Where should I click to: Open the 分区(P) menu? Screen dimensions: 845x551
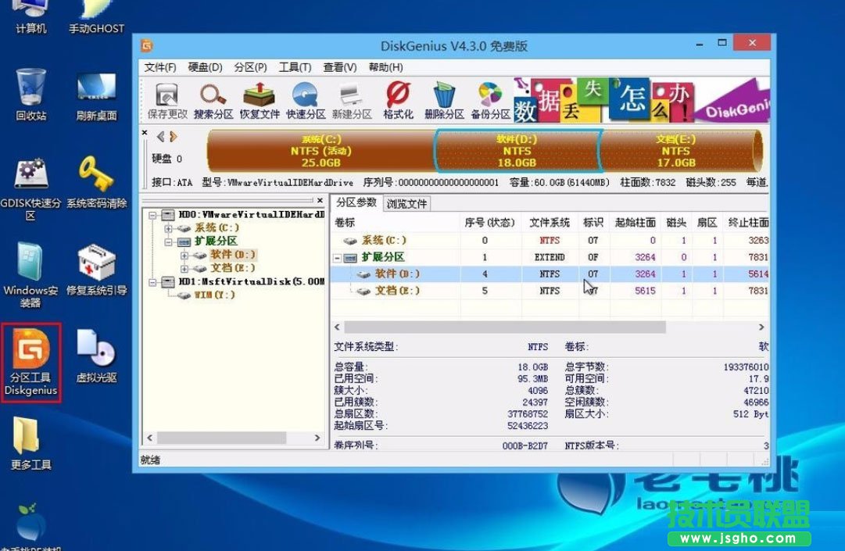[x=249, y=66]
